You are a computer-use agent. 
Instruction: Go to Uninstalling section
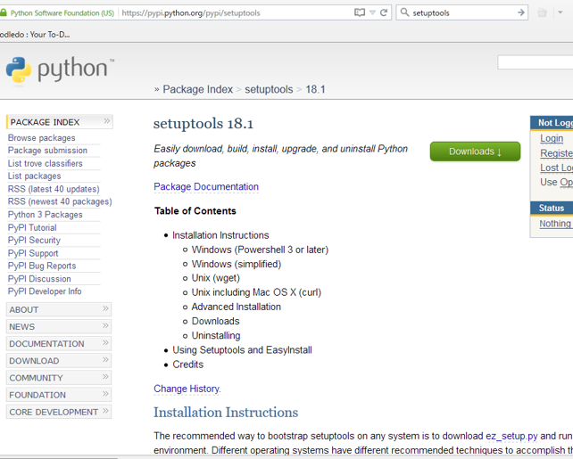(x=216, y=336)
